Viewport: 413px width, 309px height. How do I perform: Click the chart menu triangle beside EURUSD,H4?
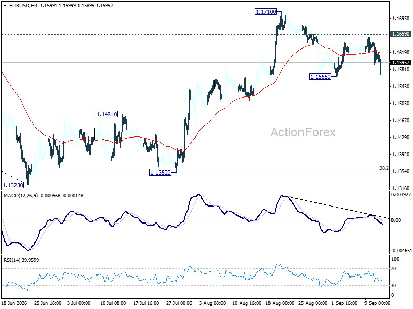click(5, 6)
